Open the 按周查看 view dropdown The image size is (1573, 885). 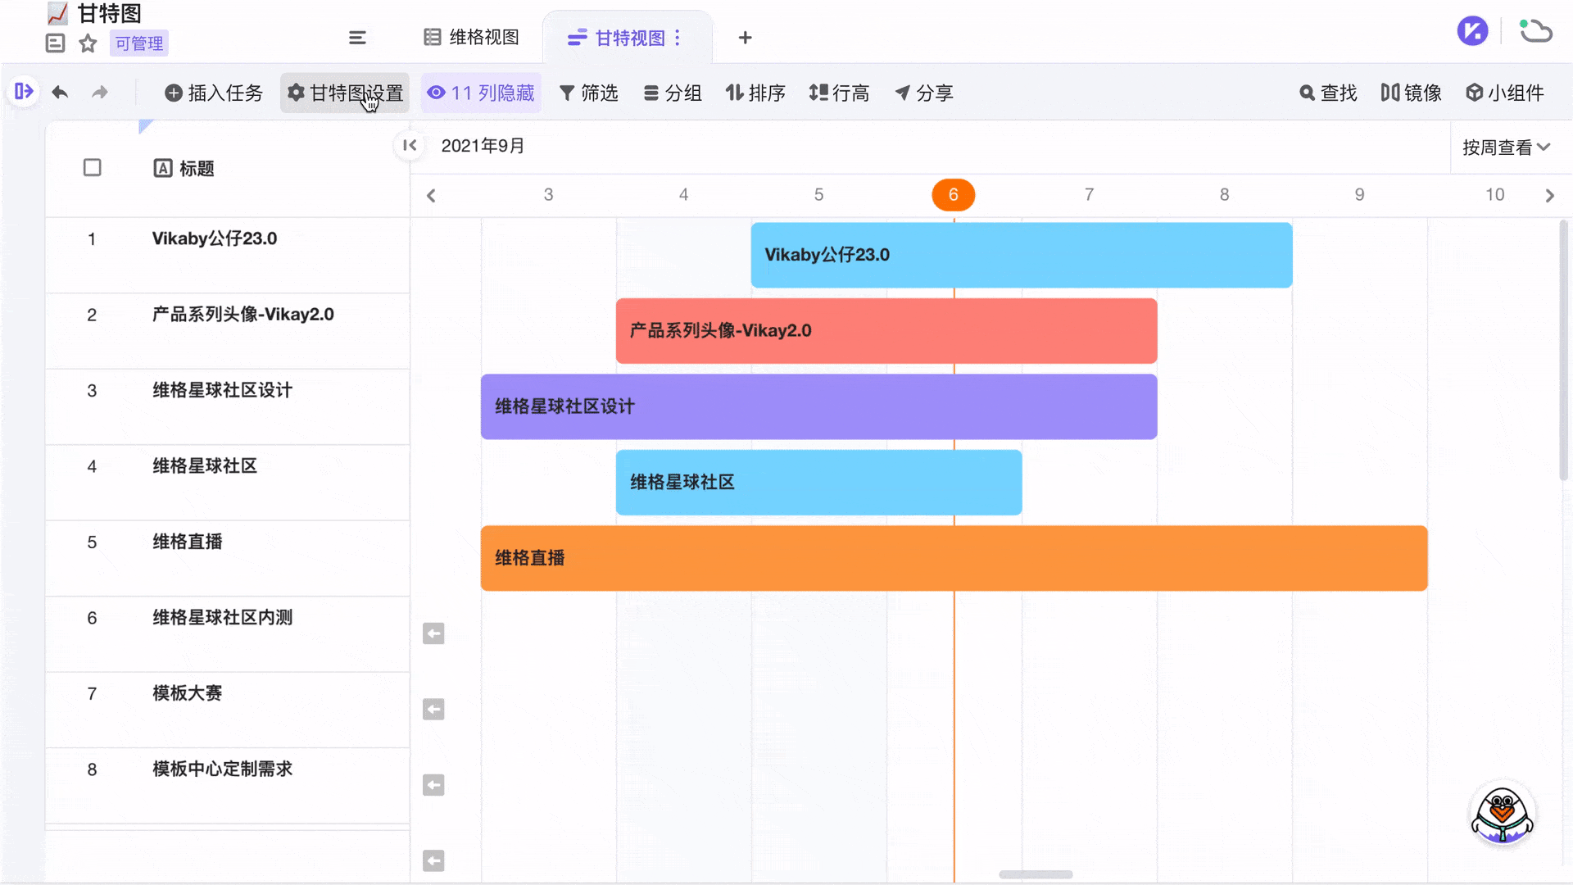pyautogui.click(x=1507, y=146)
